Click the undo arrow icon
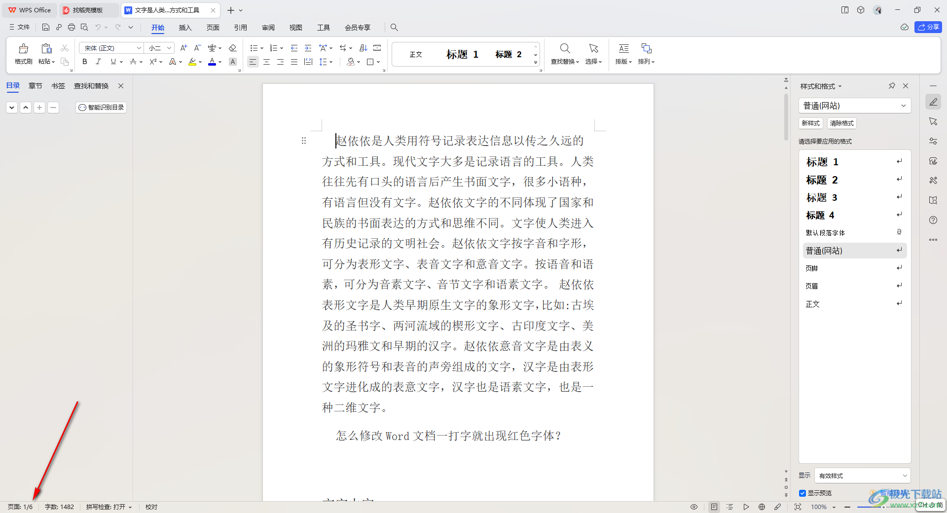This screenshot has height=513, width=947. [x=98, y=27]
